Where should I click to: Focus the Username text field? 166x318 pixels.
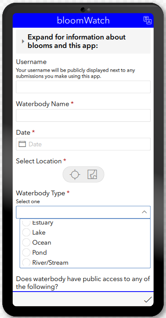click(x=83, y=87)
